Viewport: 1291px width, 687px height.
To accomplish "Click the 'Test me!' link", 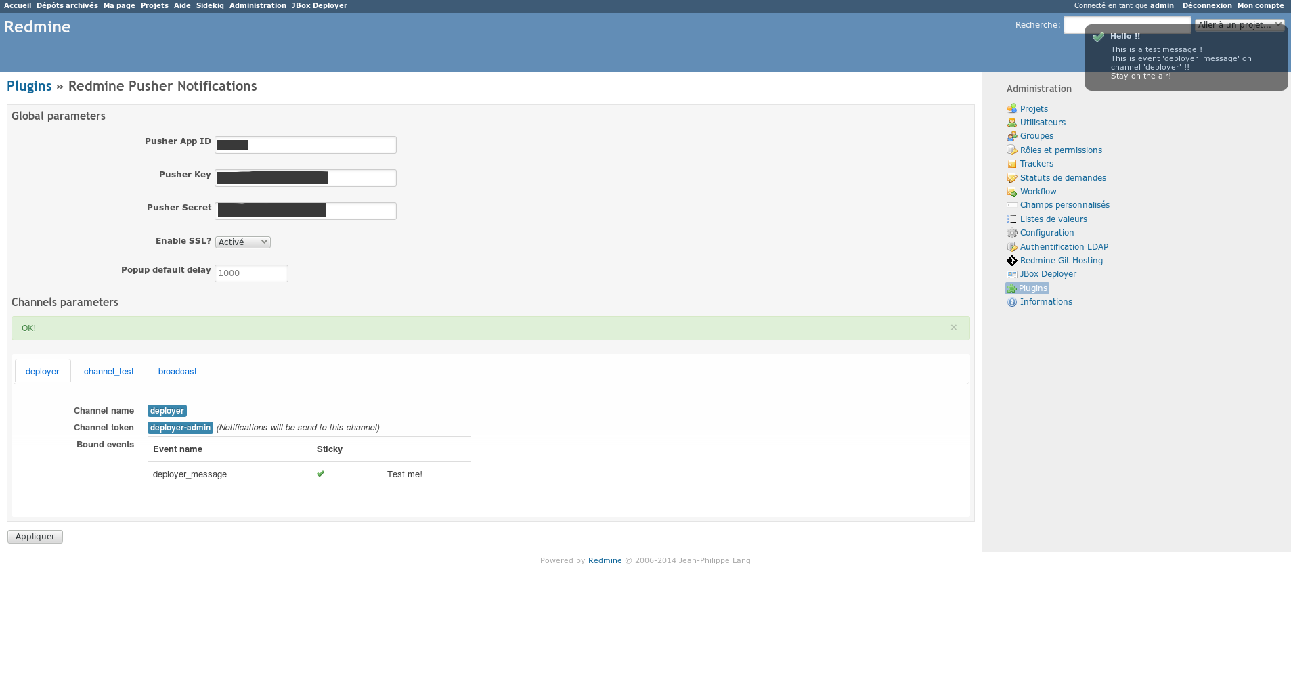I will 405,474.
